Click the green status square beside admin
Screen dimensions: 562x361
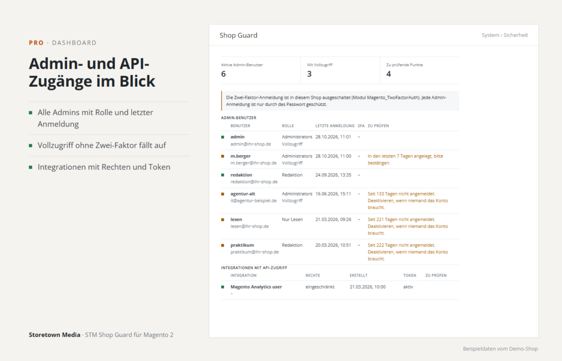223,137
